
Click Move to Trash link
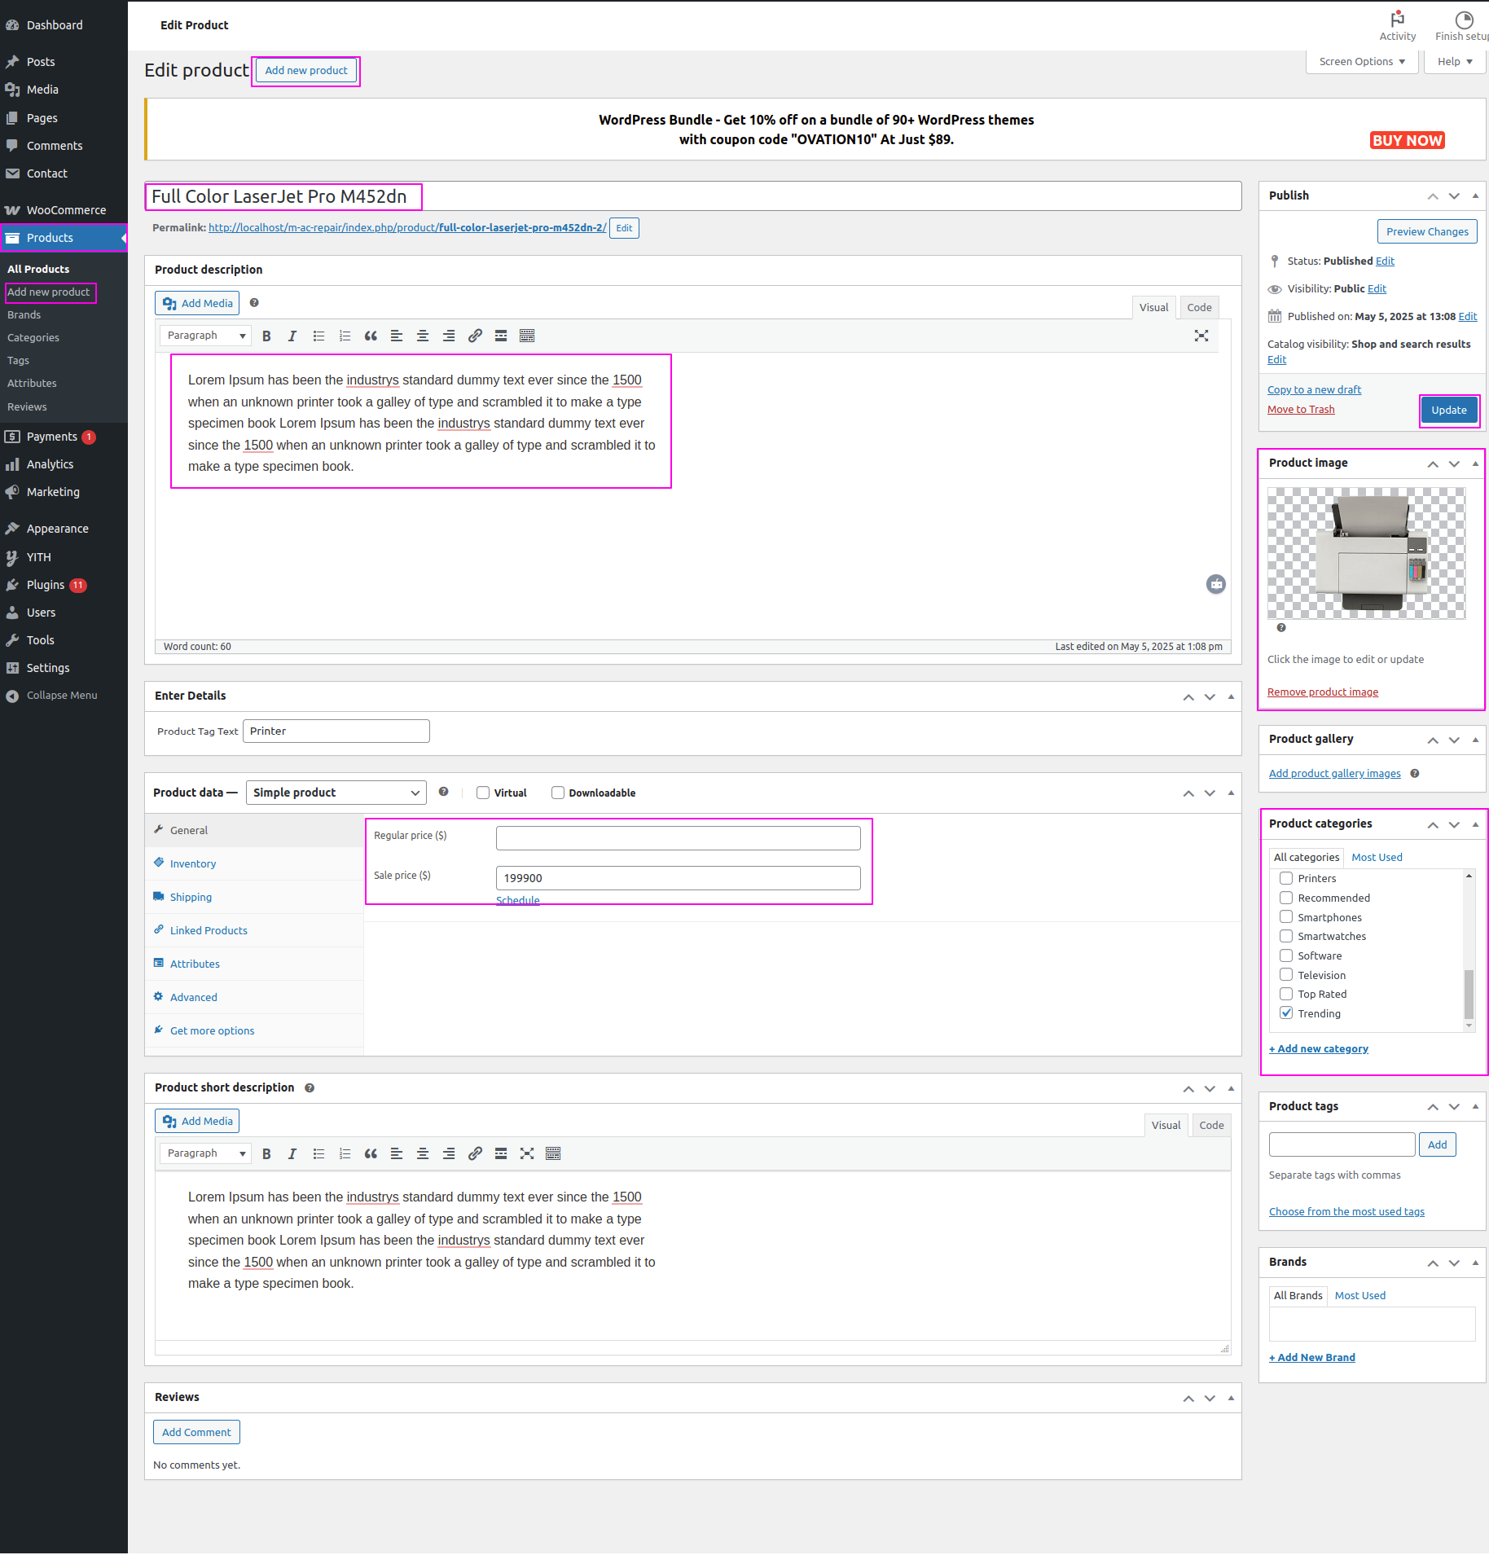tap(1301, 410)
